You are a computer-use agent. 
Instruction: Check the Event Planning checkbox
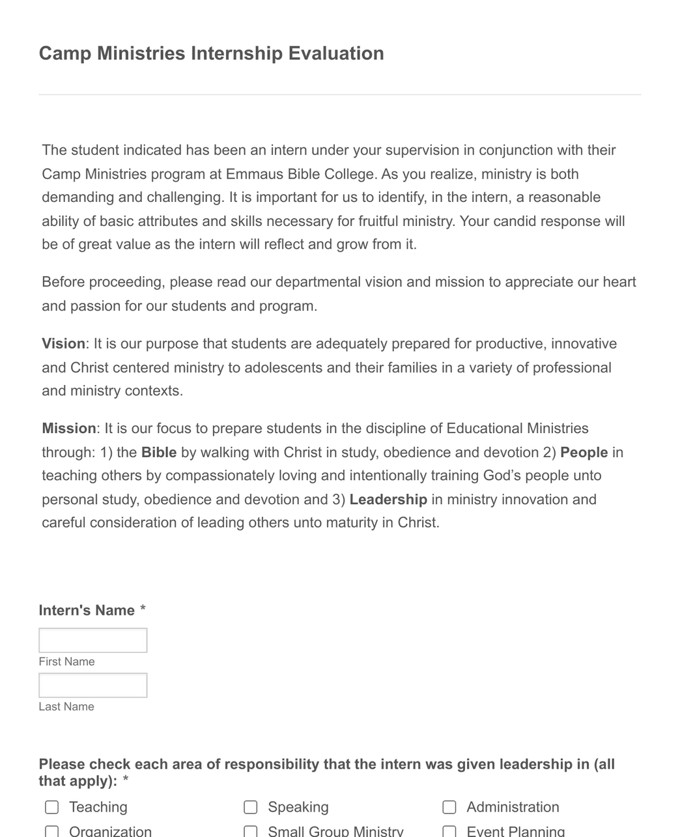[449, 831]
